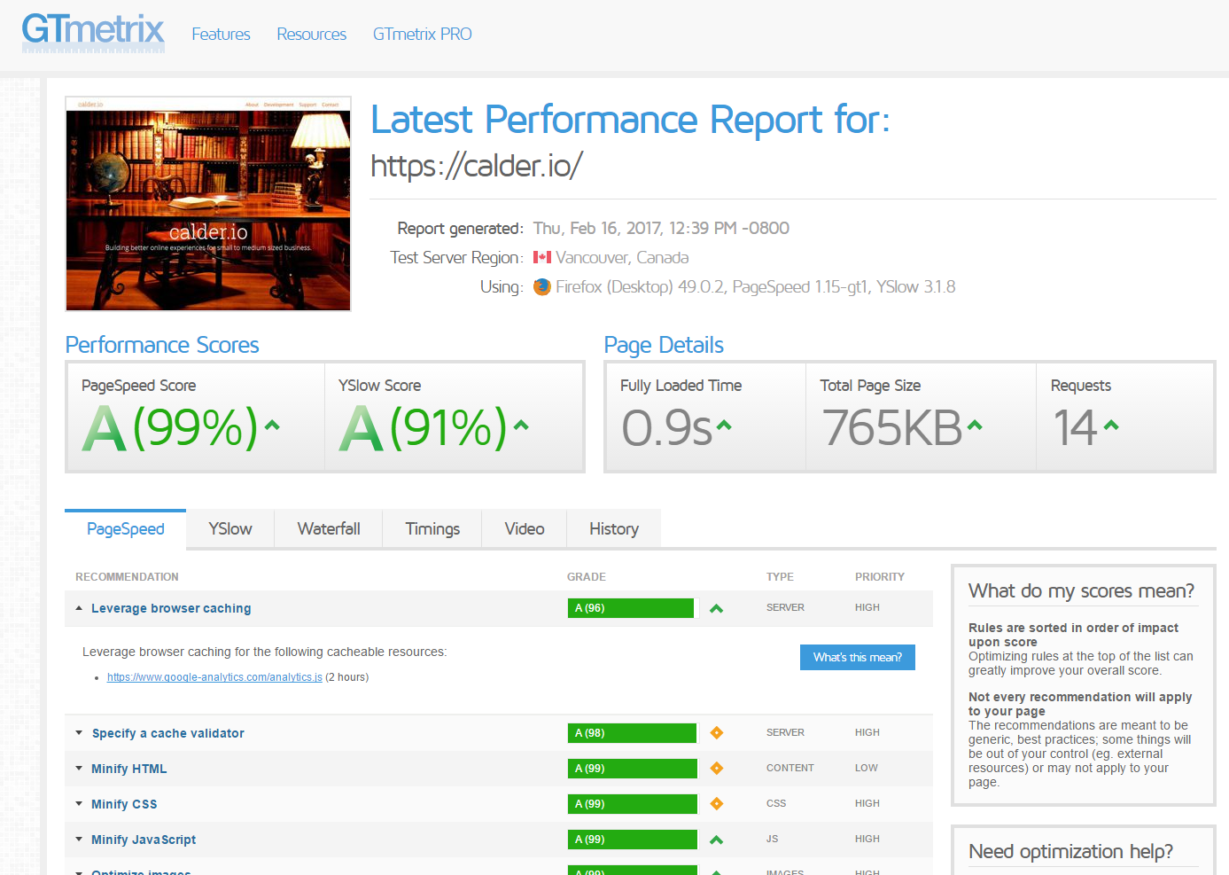This screenshot has height=875, width=1229.
Task: Click the PageSpeed Score A (99%) value
Action: (x=170, y=427)
